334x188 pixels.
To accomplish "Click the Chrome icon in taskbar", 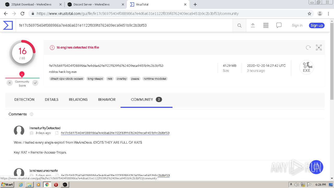I will tap(47, 185).
